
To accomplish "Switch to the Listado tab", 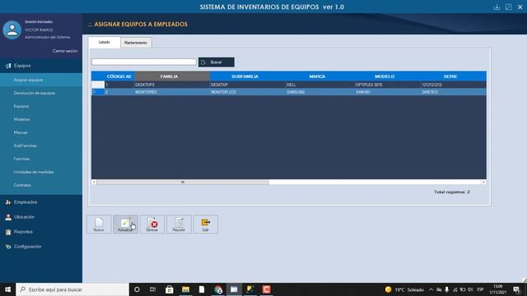I will point(105,42).
